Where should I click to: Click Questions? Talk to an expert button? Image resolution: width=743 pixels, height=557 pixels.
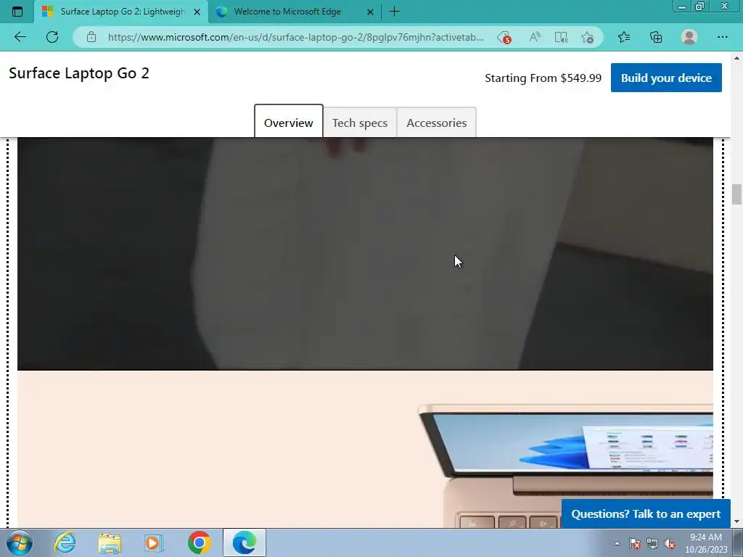pos(645,513)
